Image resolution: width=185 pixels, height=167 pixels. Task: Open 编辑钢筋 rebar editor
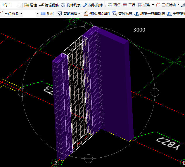(x=51, y=5)
